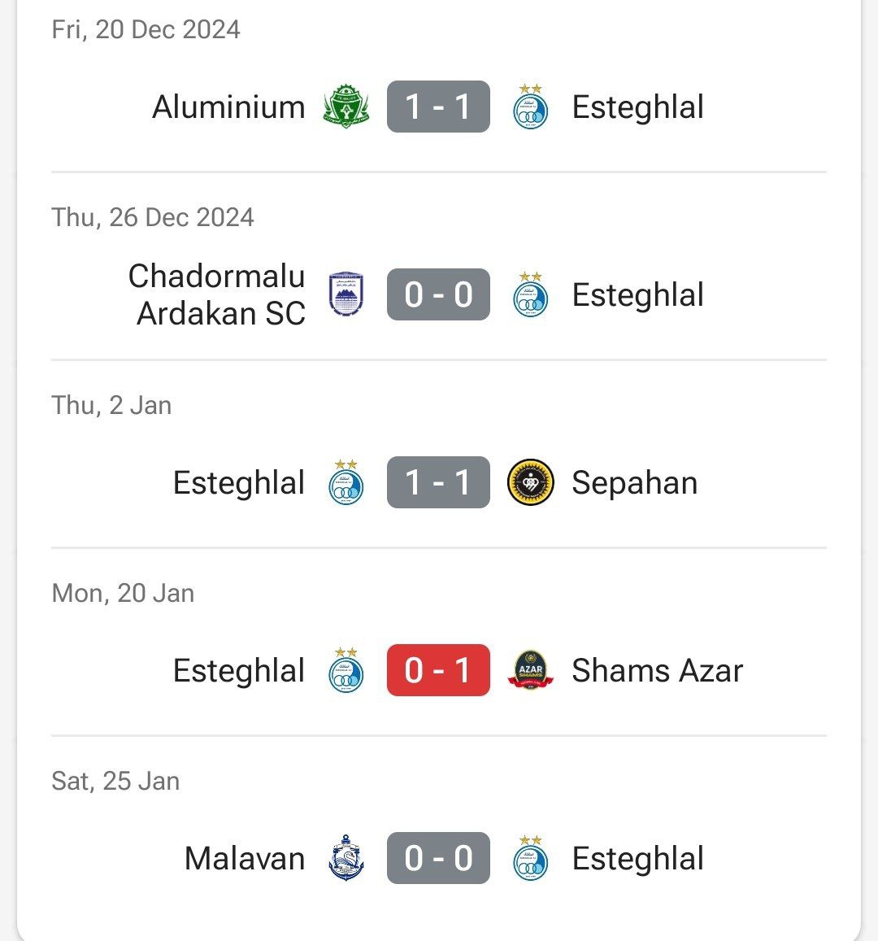This screenshot has width=878, height=941.
Task: Open the Chadormalu Ardakan SC team name
Action: 217,294
